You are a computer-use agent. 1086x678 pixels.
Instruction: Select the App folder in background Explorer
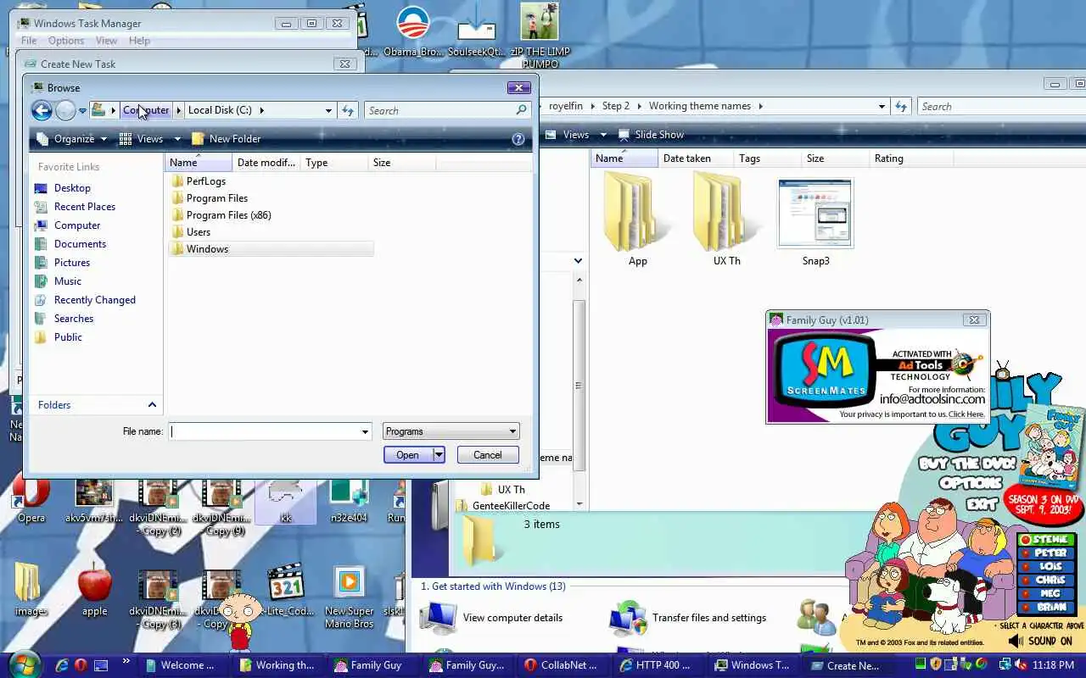(637, 219)
